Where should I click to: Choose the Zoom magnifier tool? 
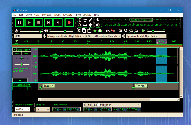80,25
